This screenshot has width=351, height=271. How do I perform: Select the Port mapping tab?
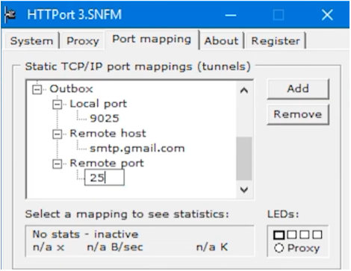pyautogui.click(x=152, y=40)
